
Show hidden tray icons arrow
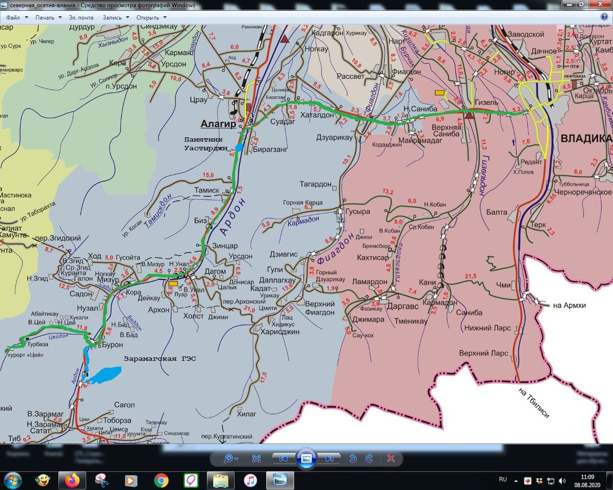(517, 480)
